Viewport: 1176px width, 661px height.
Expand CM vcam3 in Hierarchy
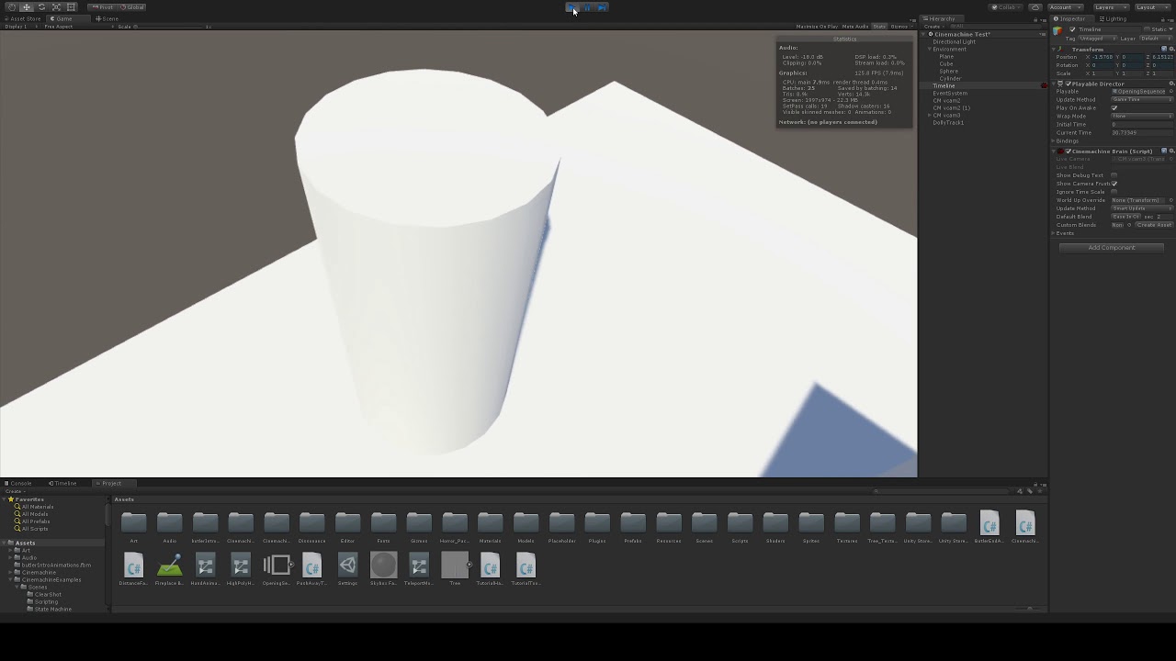click(929, 116)
